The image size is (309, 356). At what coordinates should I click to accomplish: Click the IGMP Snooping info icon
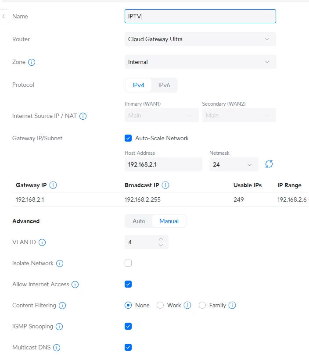[59, 327]
